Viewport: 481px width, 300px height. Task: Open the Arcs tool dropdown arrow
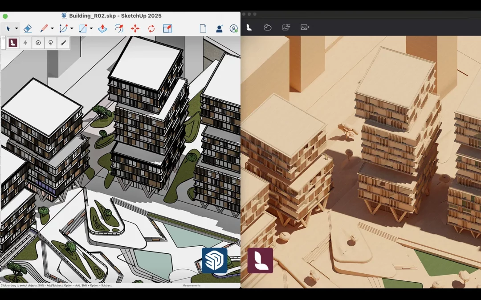tap(71, 29)
